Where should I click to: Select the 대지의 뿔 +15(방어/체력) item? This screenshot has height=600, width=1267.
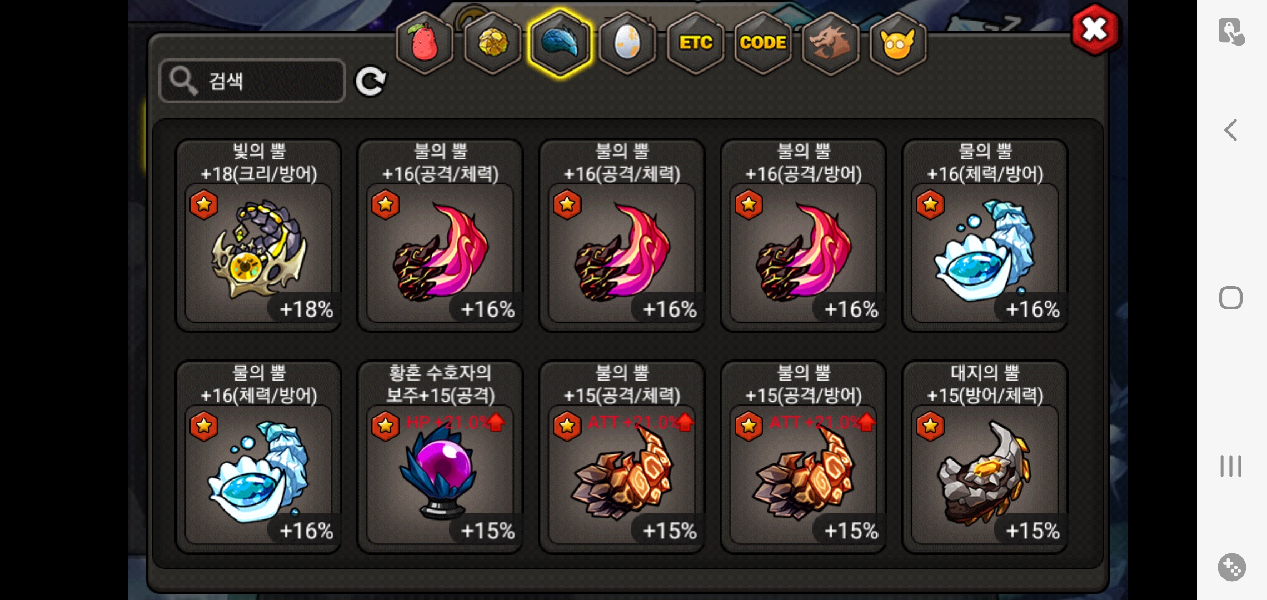point(985,457)
